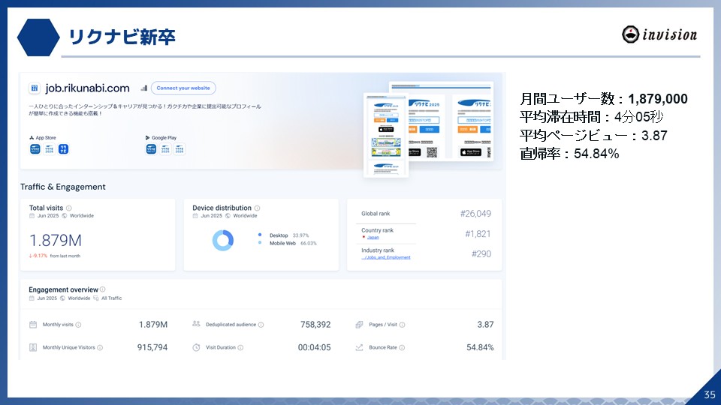This screenshot has height=405, width=721.
Task: Open the first dark blue Google Play app icon
Action: click(151, 148)
